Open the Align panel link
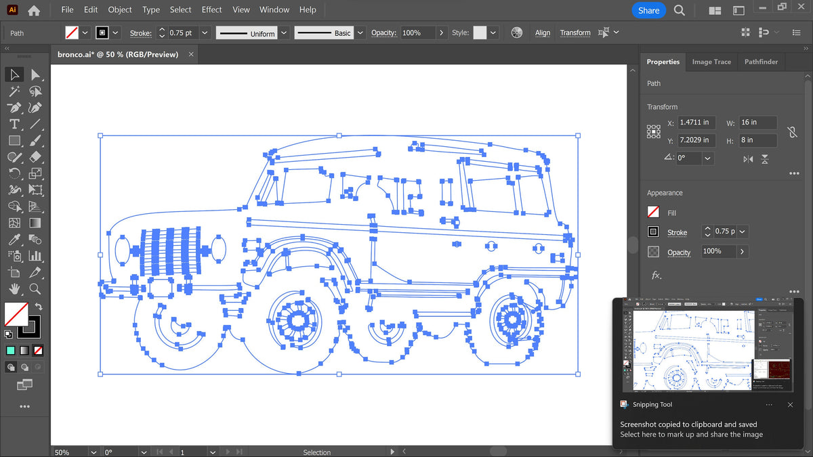 tap(543, 32)
